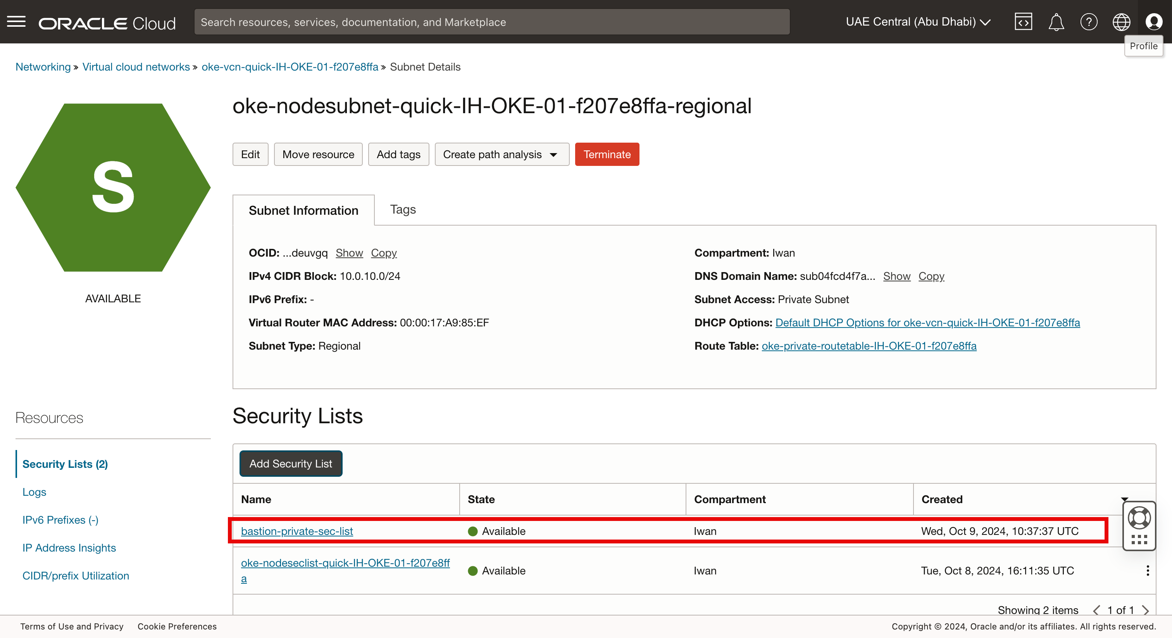Expand the Create path analysis dropdown
This screenshot has height=638, width=1172.
502,154
